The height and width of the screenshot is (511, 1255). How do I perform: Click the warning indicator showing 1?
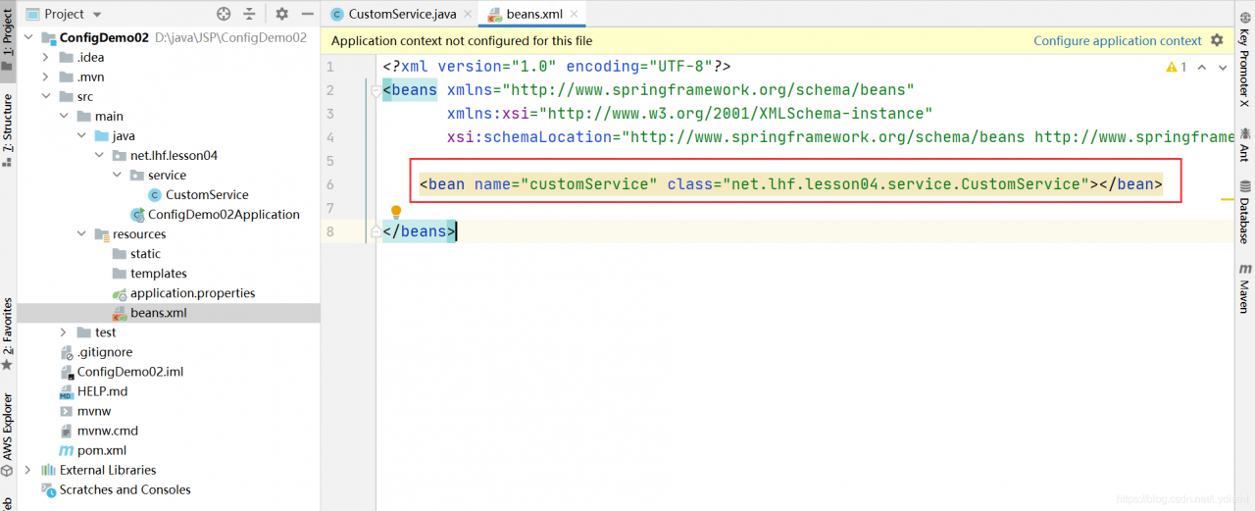(1176, 67)
